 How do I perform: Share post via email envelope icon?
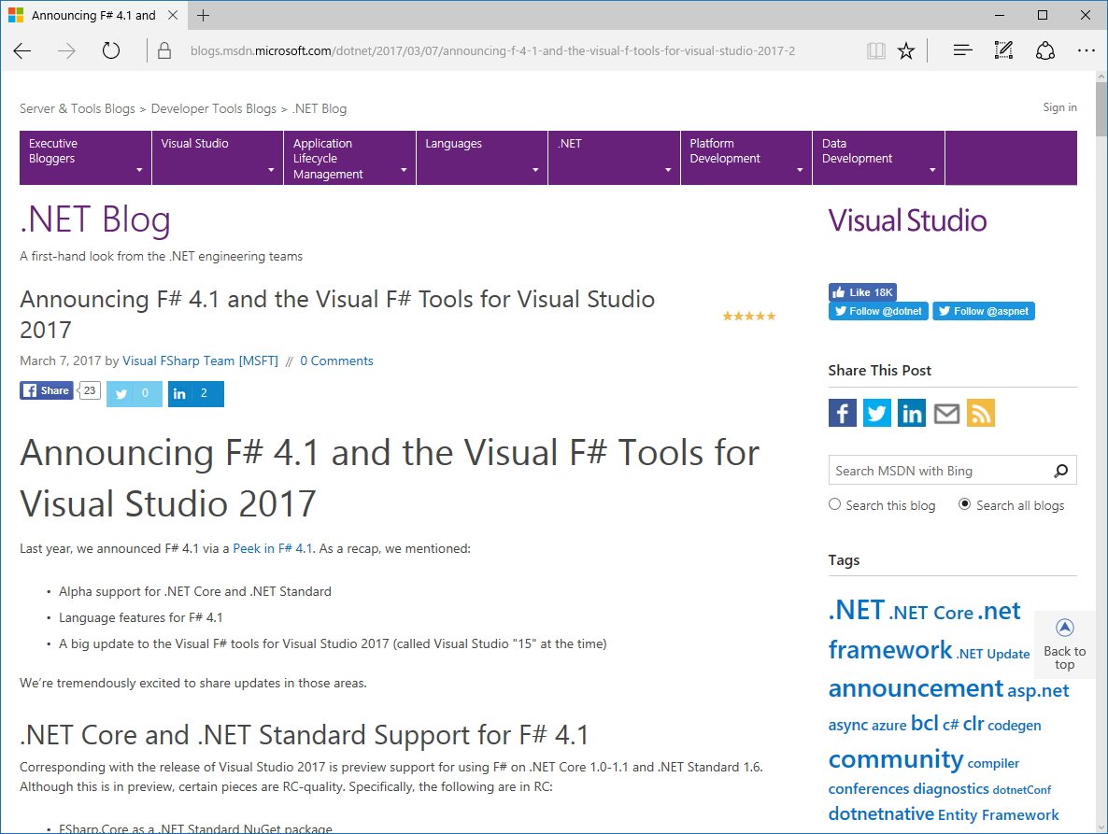(x=946, y=413)
